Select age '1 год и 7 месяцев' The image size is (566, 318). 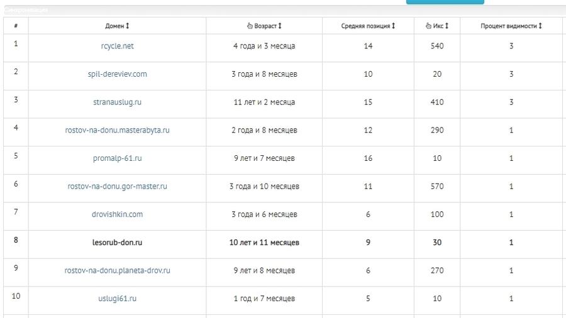tap(264, 299)
